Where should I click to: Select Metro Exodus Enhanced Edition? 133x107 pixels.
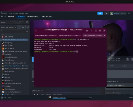pos(15,63)
